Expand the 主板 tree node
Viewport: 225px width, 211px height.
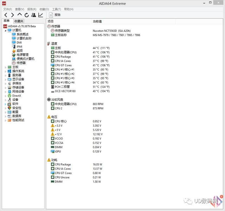[6, 67]
